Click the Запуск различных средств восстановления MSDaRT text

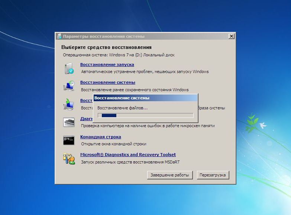pos(130,162)
